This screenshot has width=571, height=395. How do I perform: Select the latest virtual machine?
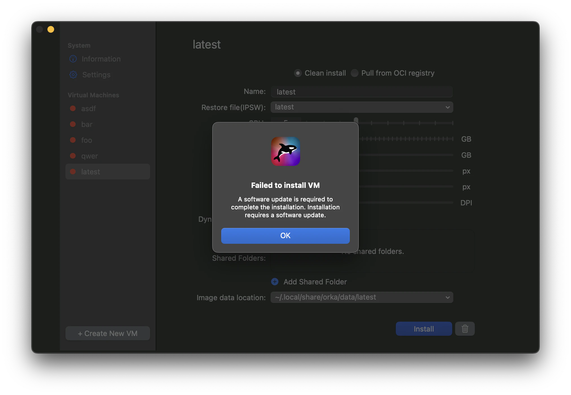pyautogui.click(x=91, y=172)
